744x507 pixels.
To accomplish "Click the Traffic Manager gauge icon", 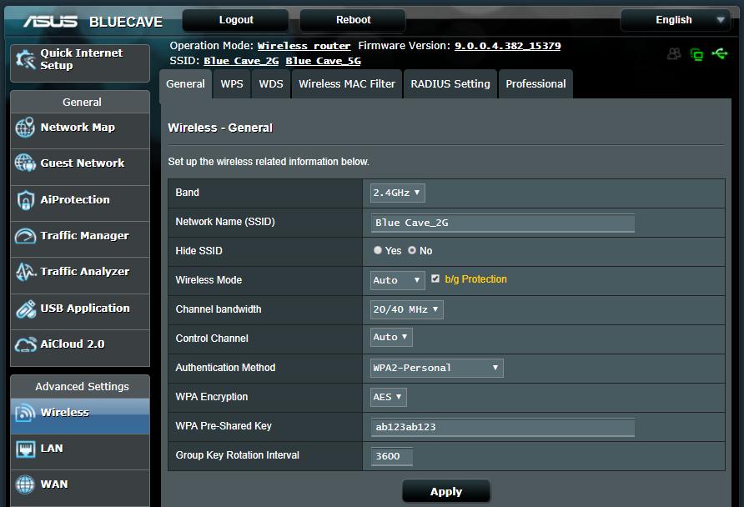I will tap(25, 236).
